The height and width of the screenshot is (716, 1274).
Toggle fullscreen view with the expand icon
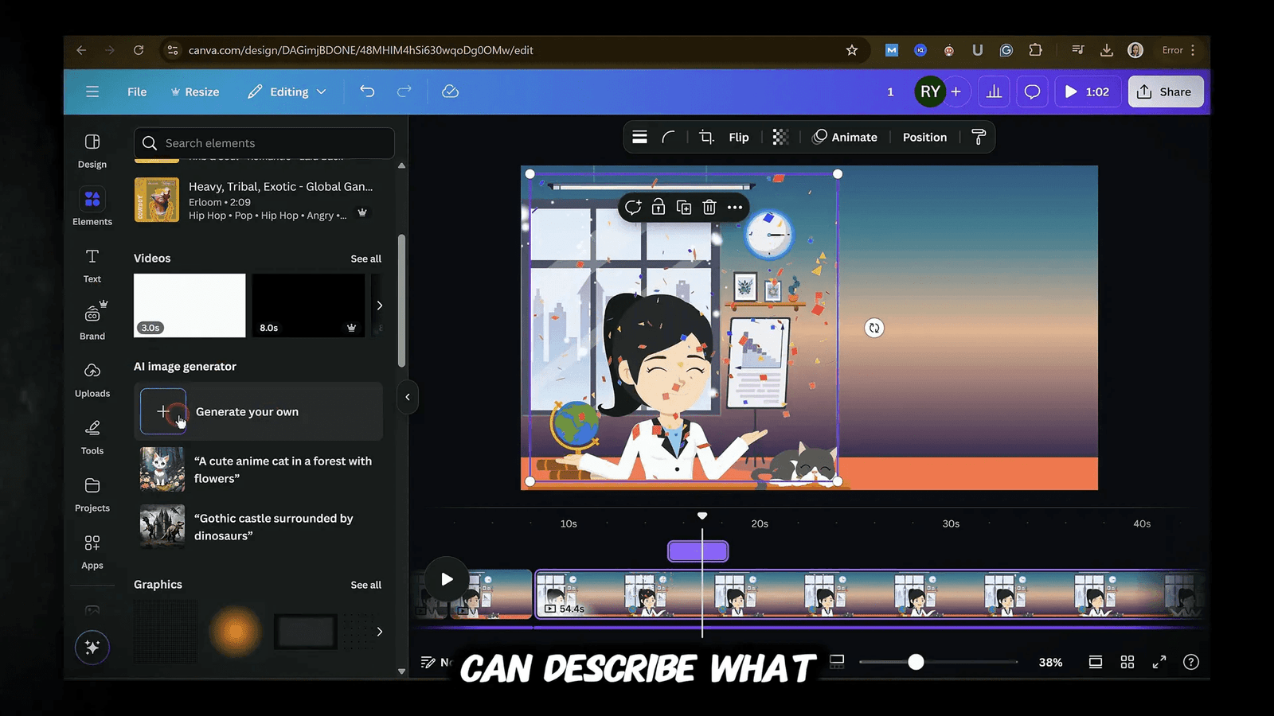(x=1159, y=661)
